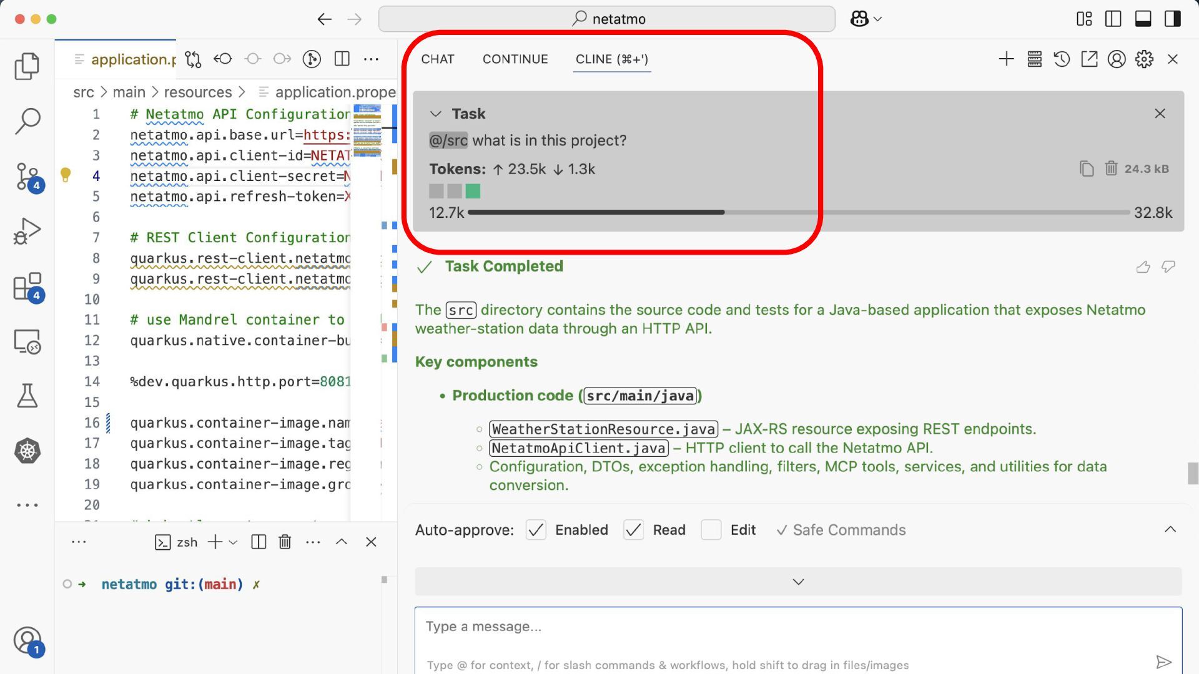The height and width of the screenshot is (674, 1199).
Task: Open Cline settings gear icon
Action: click(x=1144, y=59)
